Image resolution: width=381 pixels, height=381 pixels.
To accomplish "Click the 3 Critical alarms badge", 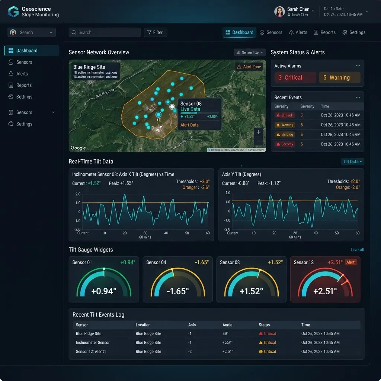I will 295,77.
